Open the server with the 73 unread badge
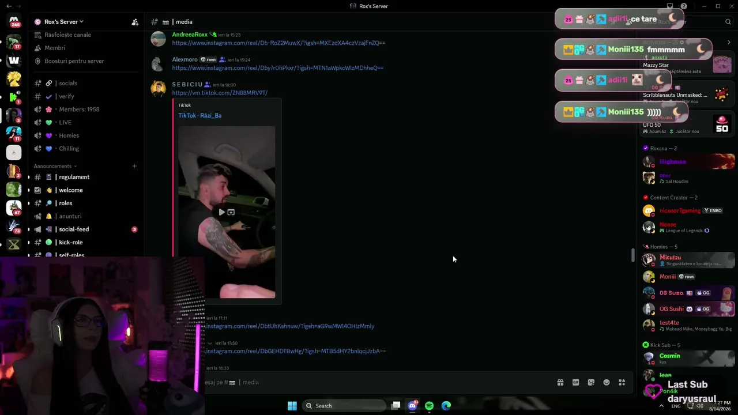Screen dimensions: 738x415 click(14, 226)
